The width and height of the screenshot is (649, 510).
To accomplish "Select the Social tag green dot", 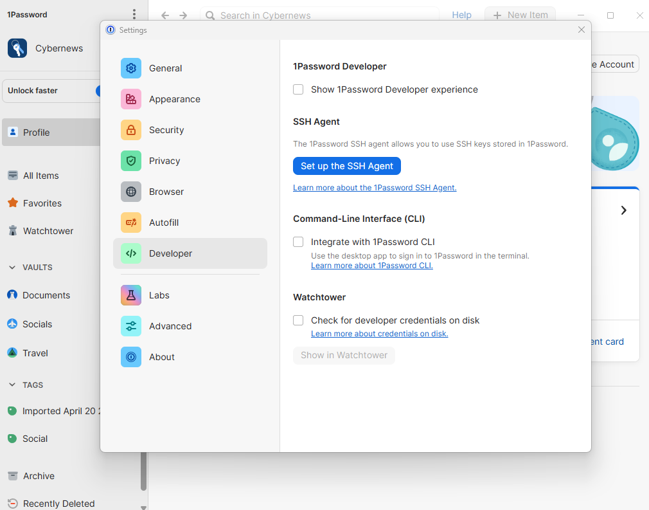I will (12, 439).
